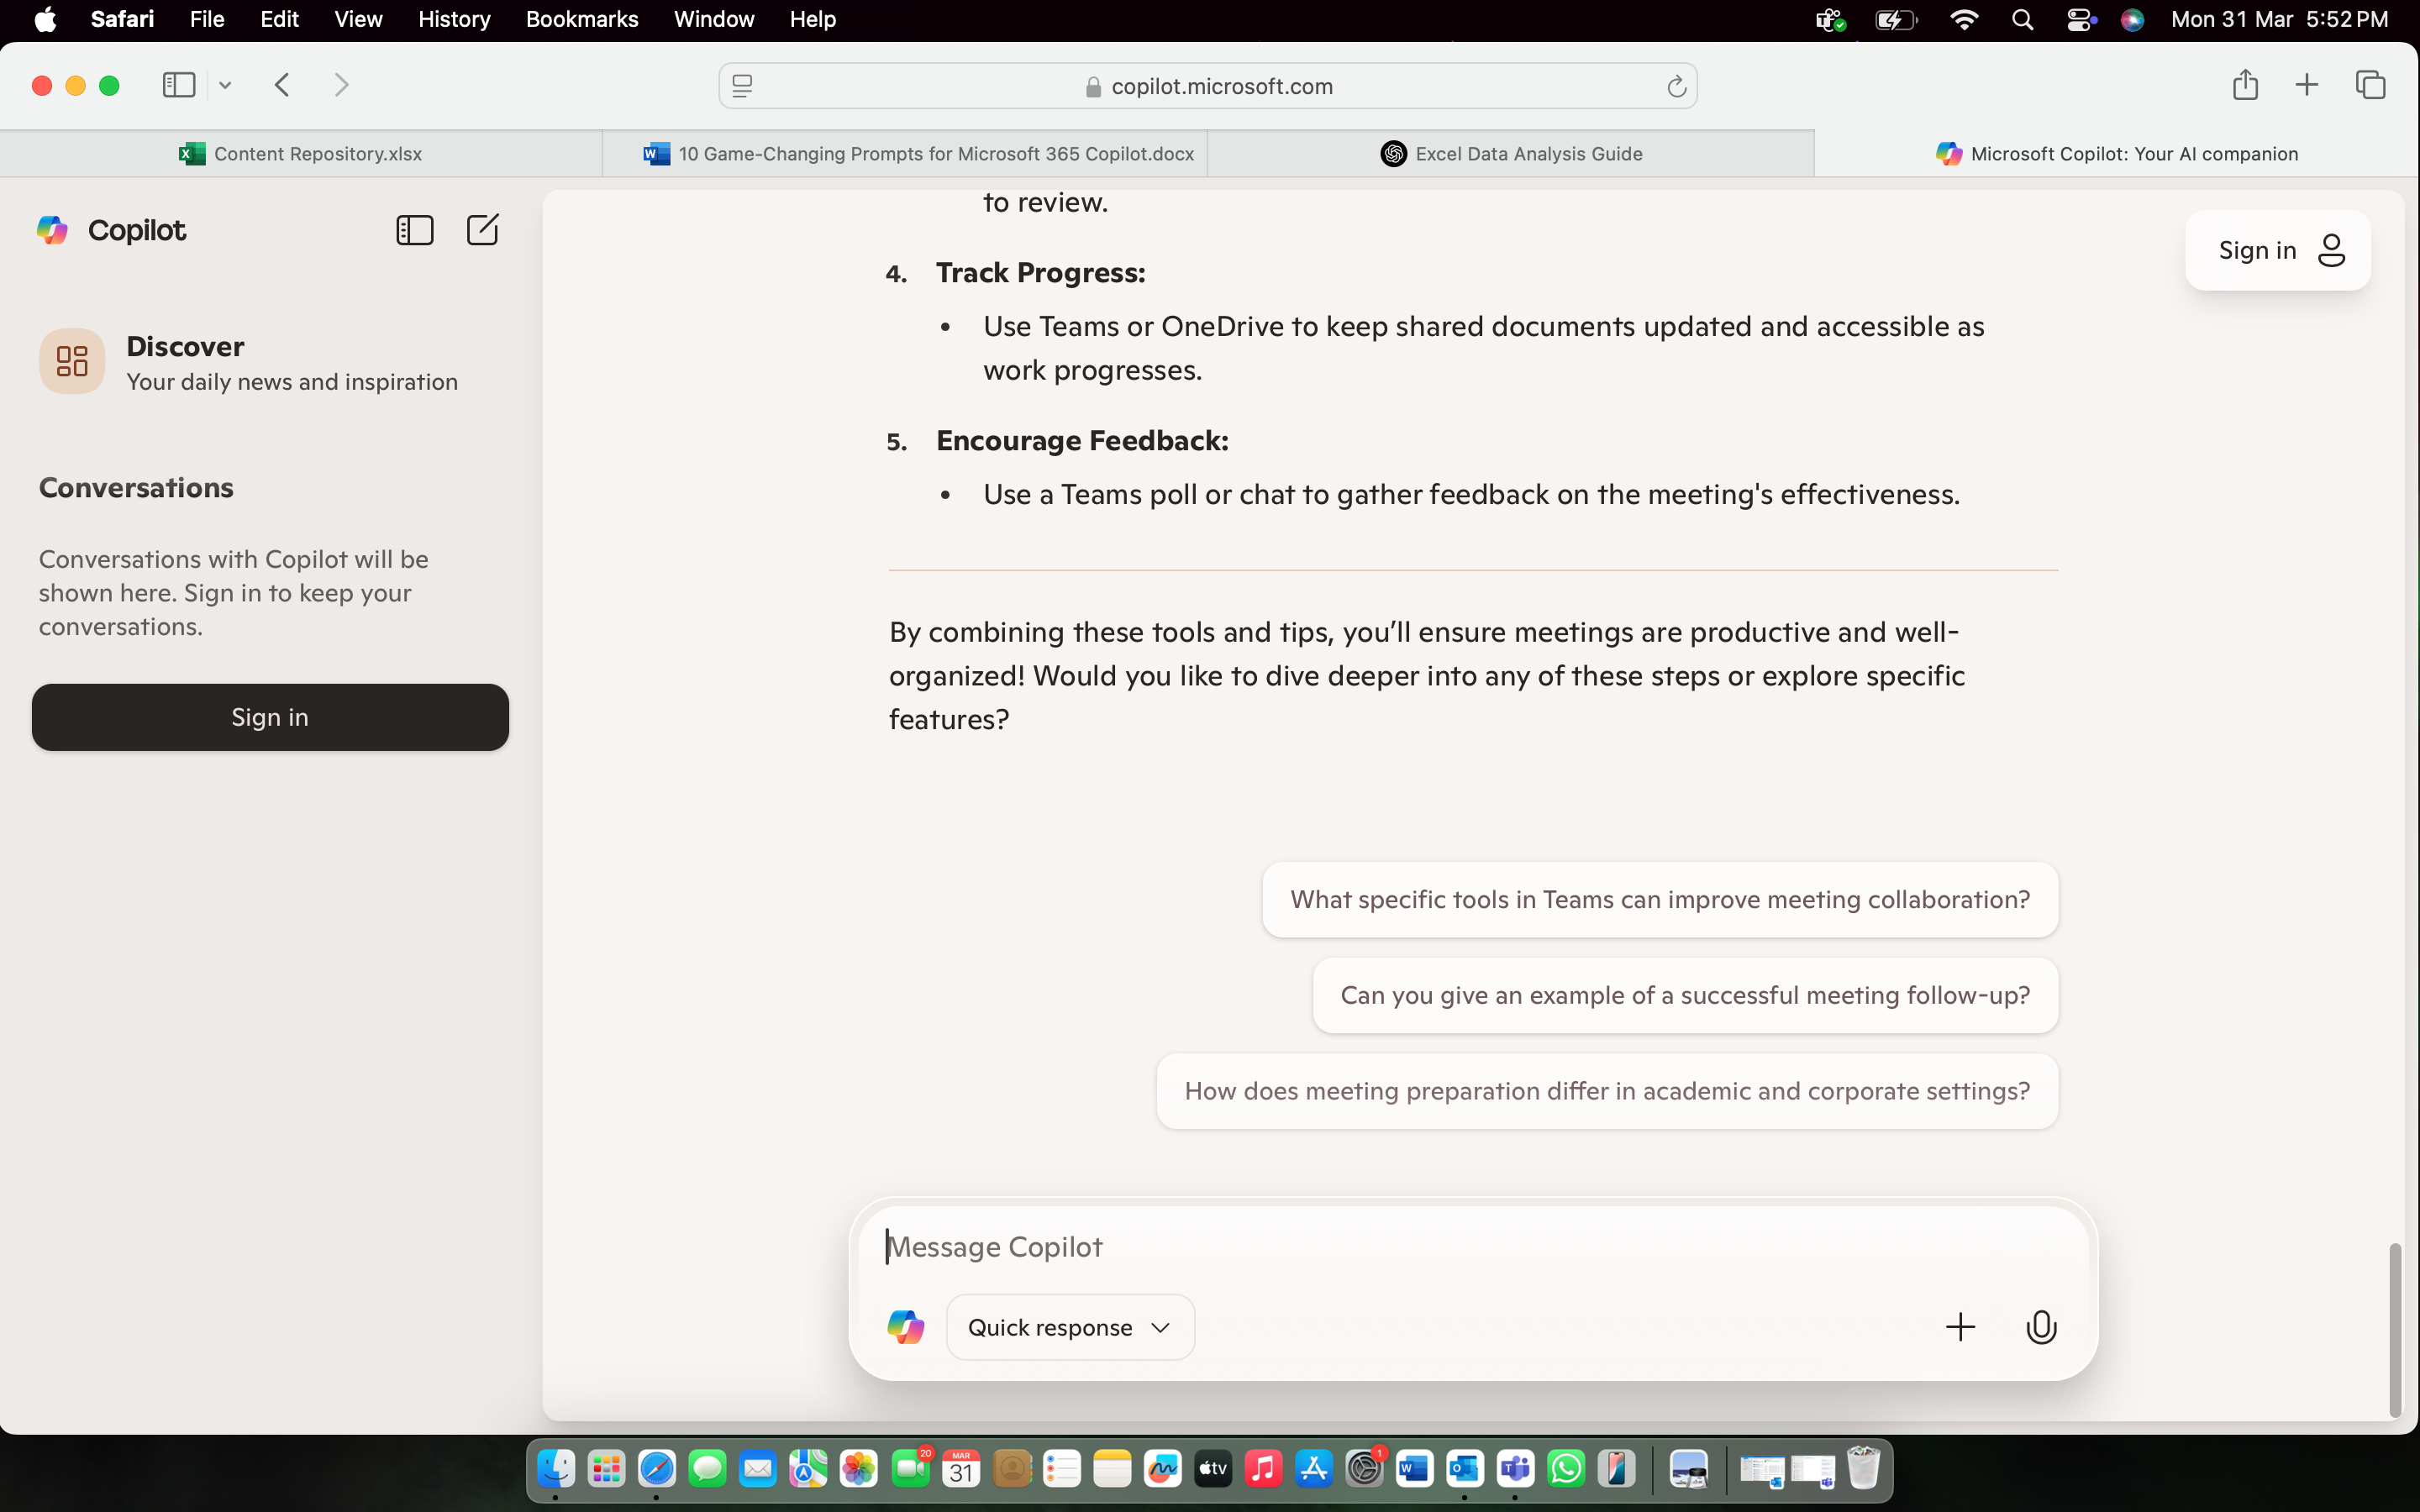2420x1512 pixels.
Task: Open Photos app from the Dock
Action: click(859, 1469)
